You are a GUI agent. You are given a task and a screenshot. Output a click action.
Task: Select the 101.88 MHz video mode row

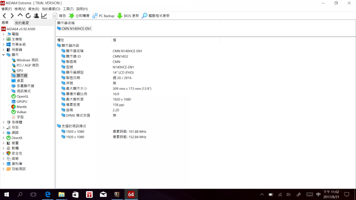coord(130,131)
